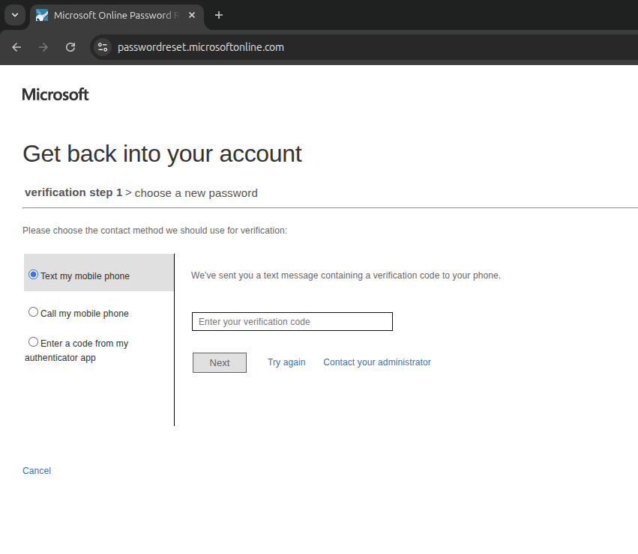The width and height of the screenshot is (638, 554).
Task: Click the Microsoft logo
Action: tap(55, 94)
